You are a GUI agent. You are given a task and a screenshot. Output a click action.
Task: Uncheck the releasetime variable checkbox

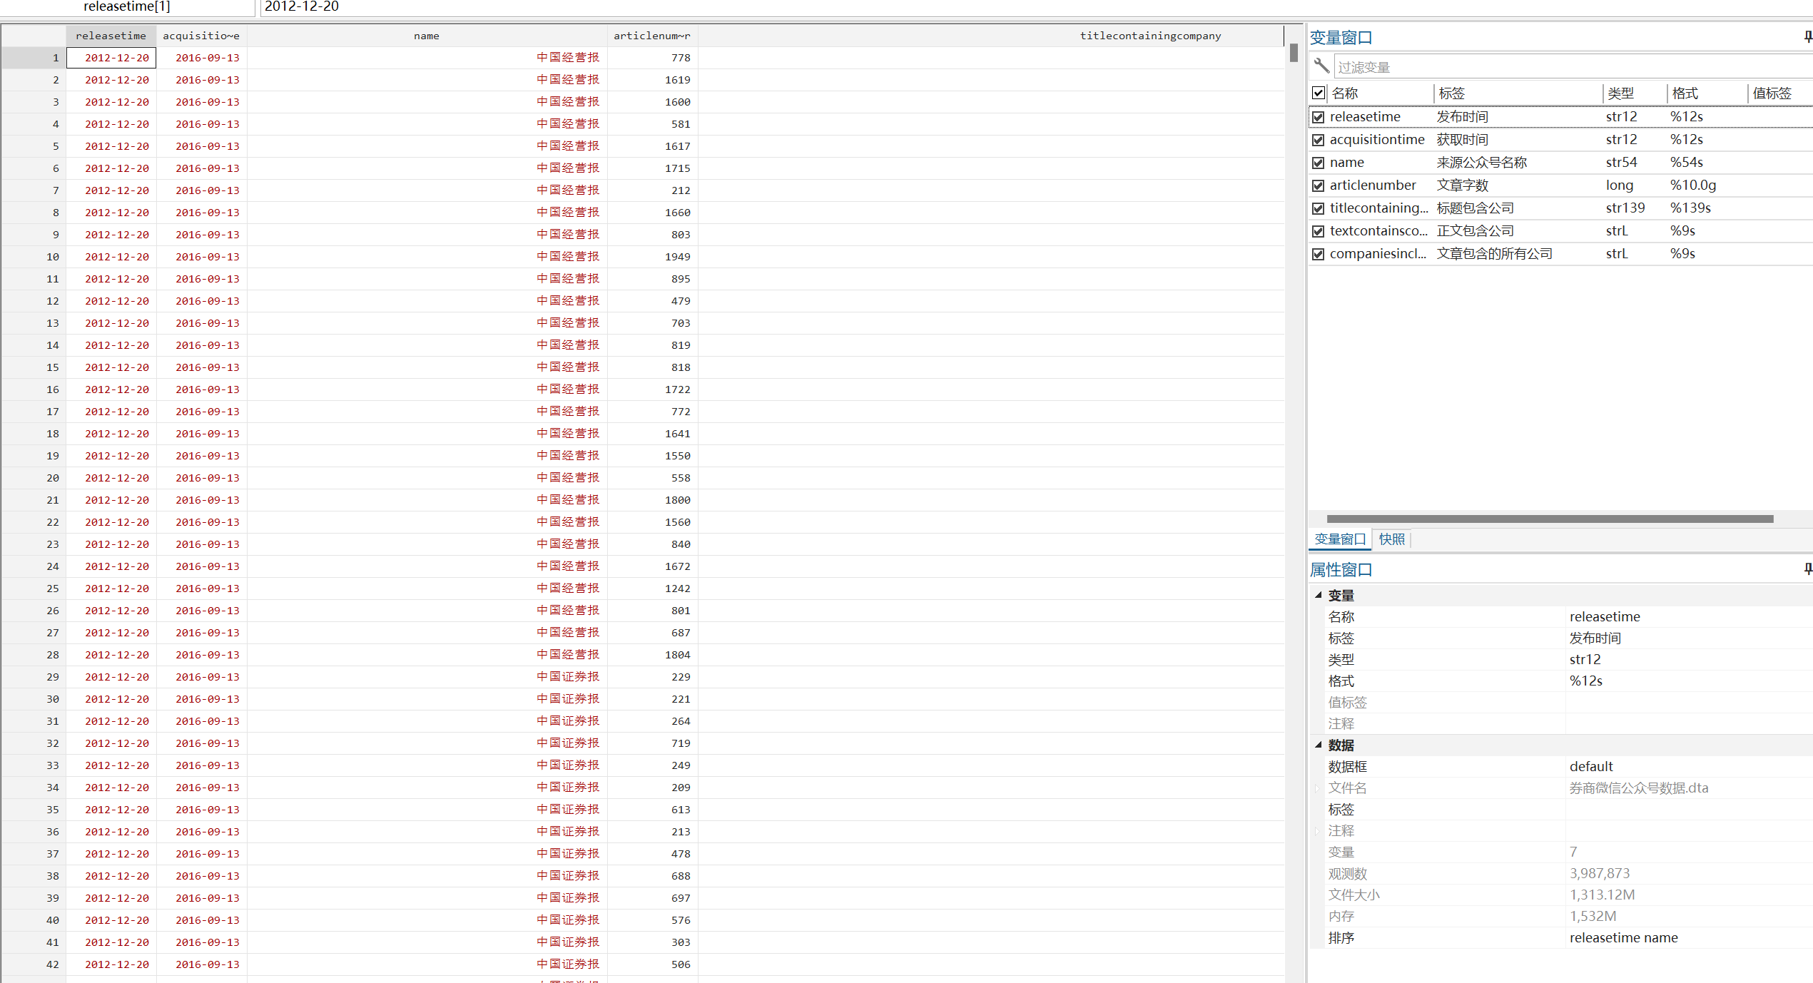[1319, 117]
